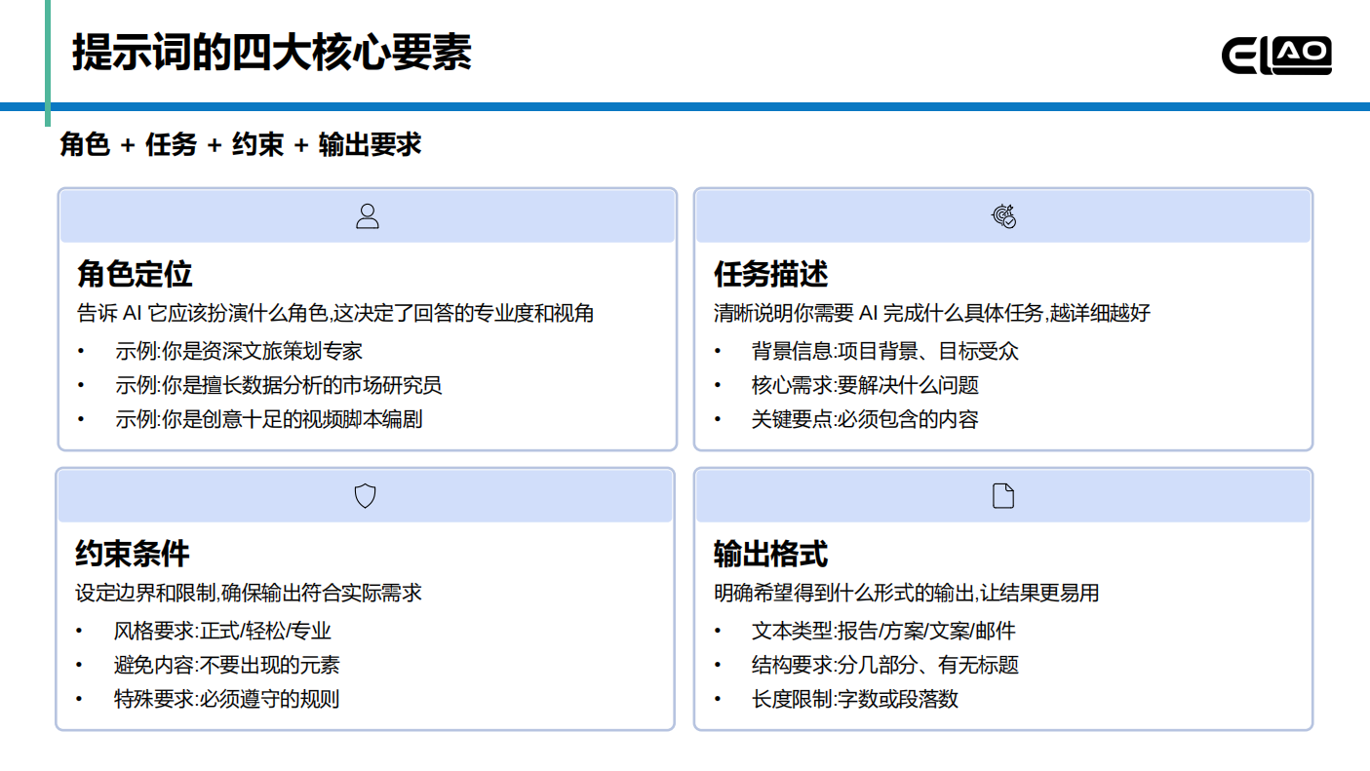Click the bullet 文本类型:报告/方案/文案/邮件

[x=883, y=631]
